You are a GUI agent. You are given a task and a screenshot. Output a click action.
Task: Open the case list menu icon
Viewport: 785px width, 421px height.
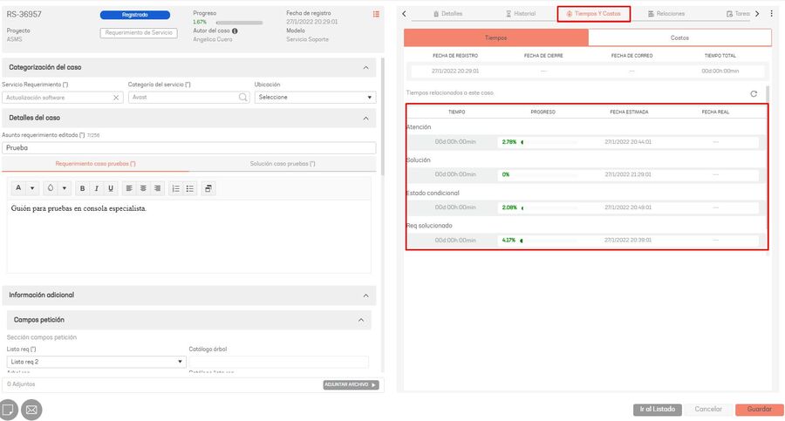(x=376, y=14)
